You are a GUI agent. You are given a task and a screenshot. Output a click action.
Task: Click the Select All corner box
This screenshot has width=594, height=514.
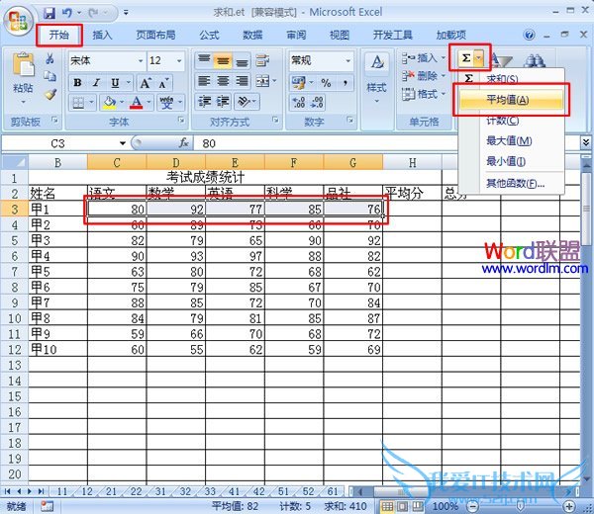(15, 163)
